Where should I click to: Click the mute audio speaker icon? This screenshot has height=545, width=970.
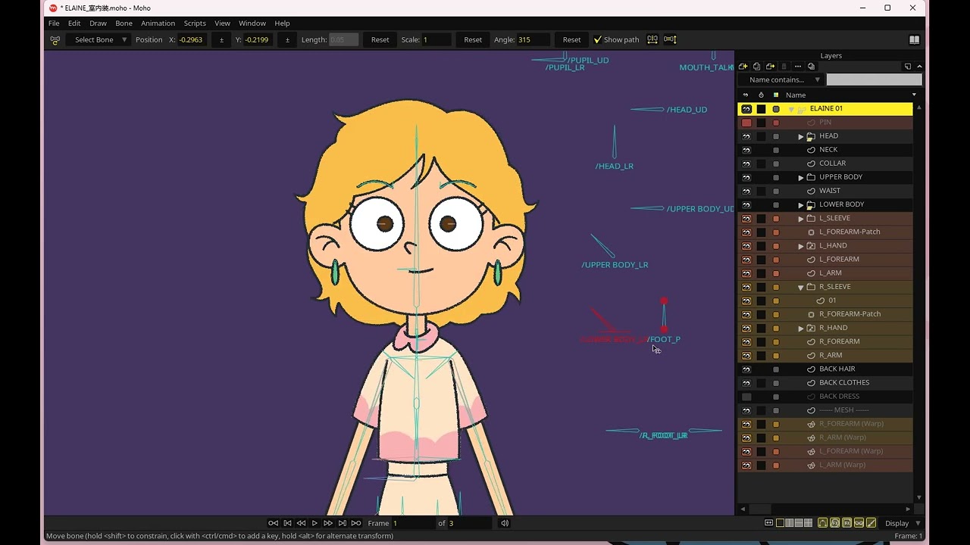pyautogui.click(x=505, y=523)
